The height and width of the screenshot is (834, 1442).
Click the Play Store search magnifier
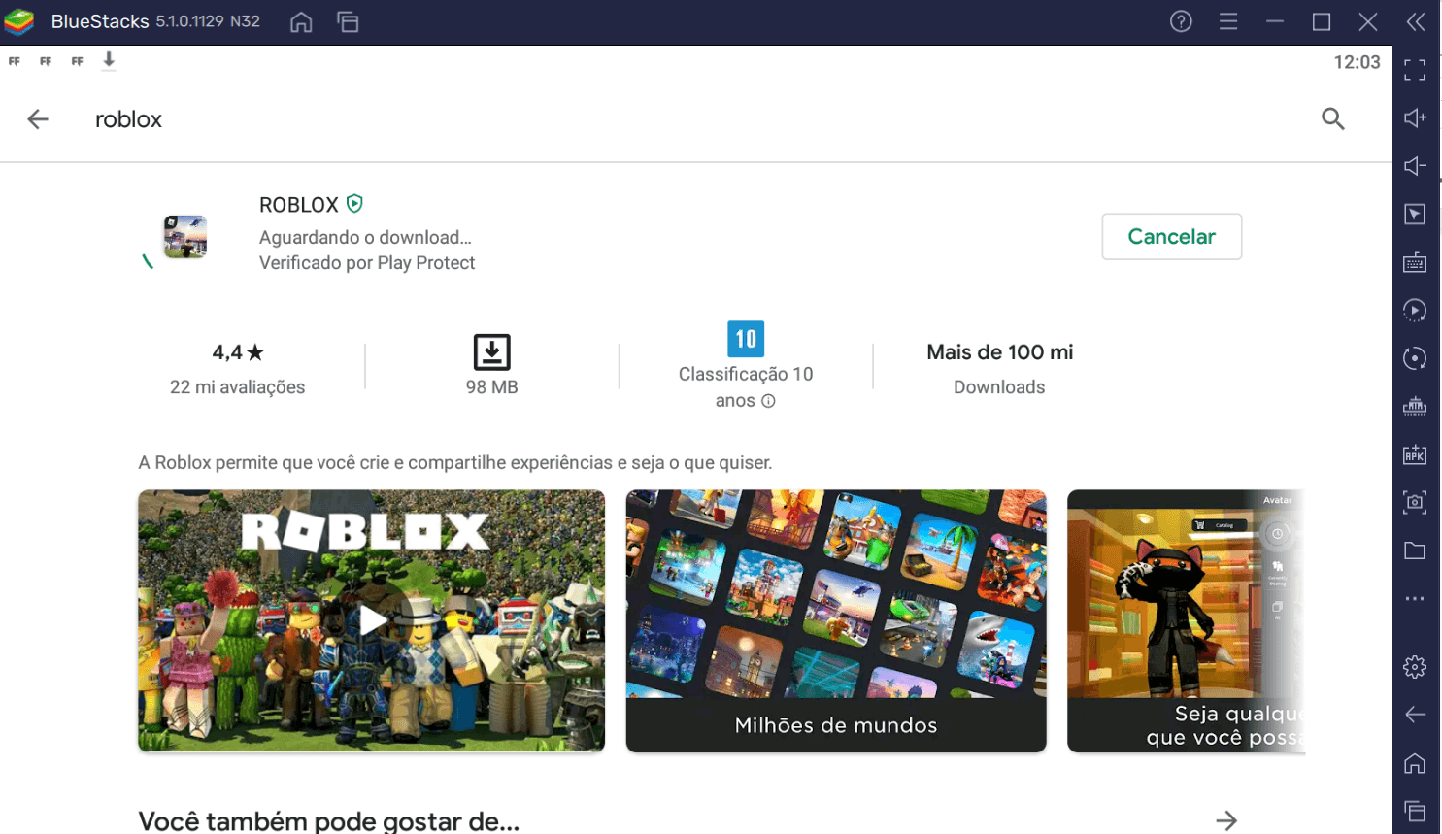click(x=1333, y=118)
